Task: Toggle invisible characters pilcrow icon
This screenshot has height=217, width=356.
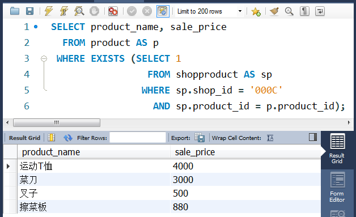Action: coord(304,11)
